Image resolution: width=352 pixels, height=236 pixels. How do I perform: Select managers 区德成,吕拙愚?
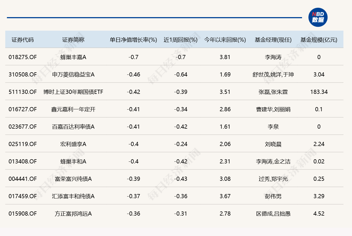click(x=273, y=214)
